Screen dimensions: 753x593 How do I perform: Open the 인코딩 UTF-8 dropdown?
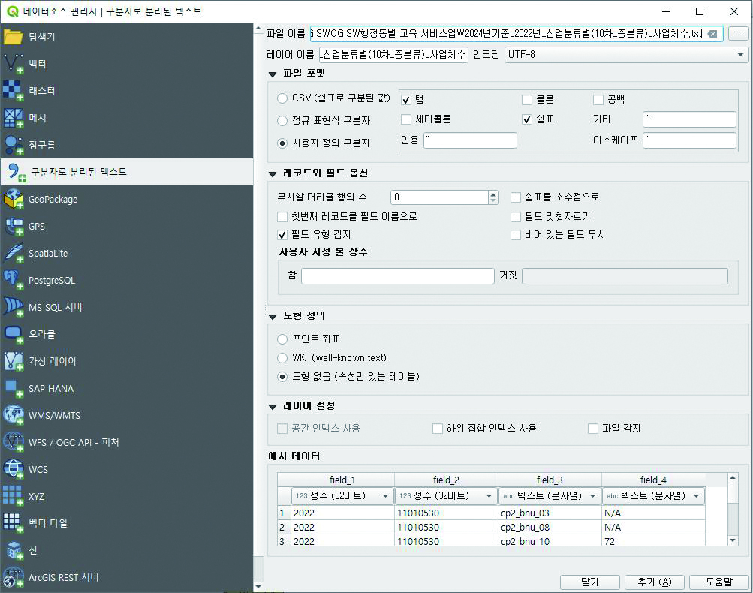[626, 55]
